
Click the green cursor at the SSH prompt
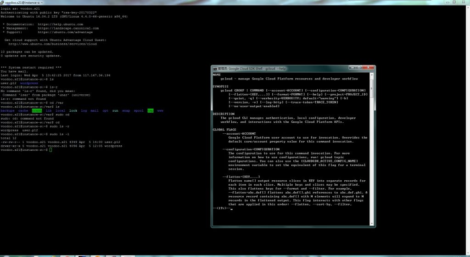51,150
